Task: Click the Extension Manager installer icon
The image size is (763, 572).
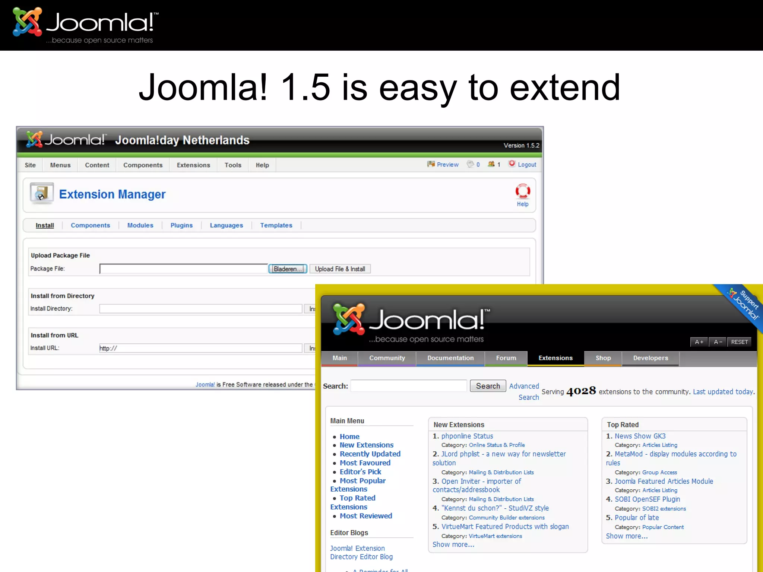Action: (42, 193)
